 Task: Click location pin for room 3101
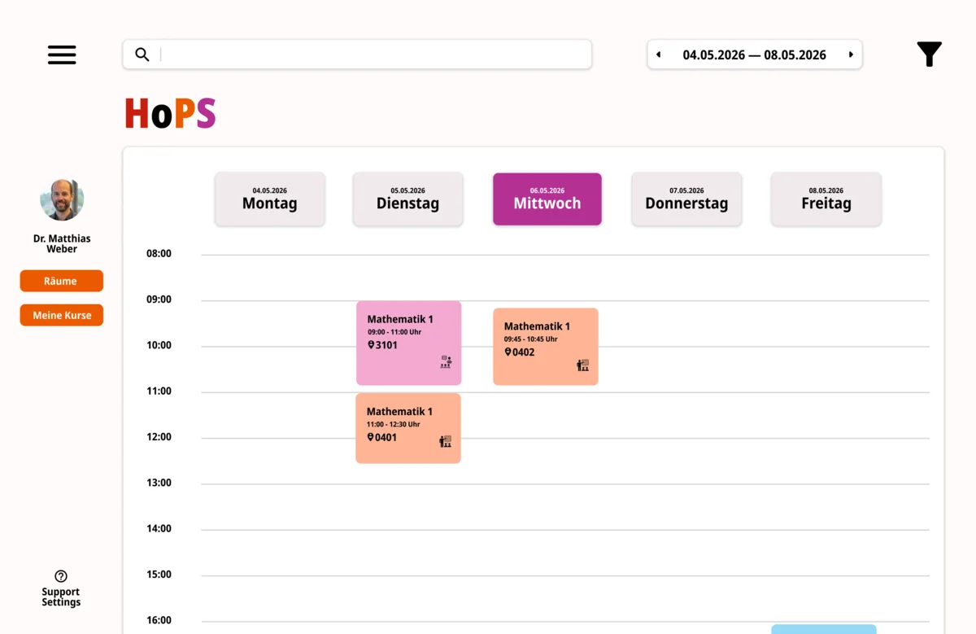[371, 345]
